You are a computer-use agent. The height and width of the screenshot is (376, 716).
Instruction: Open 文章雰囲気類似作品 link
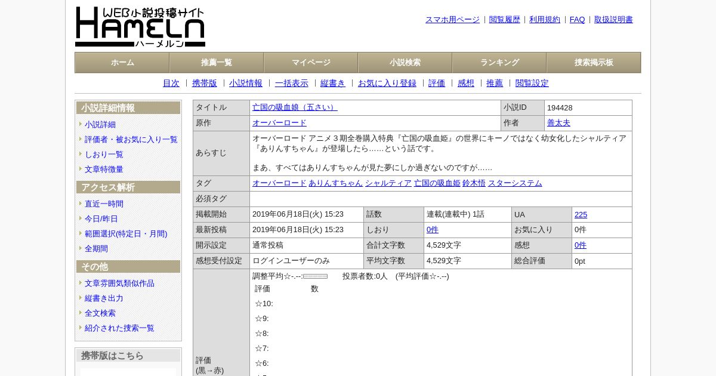(x=119, y=283)
